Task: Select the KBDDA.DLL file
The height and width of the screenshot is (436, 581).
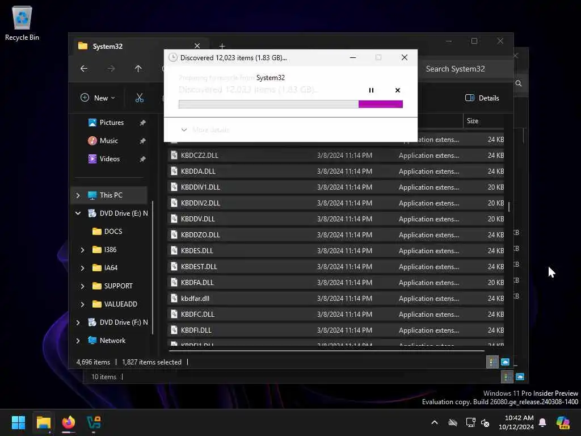Action: click(x=336, y=171)
